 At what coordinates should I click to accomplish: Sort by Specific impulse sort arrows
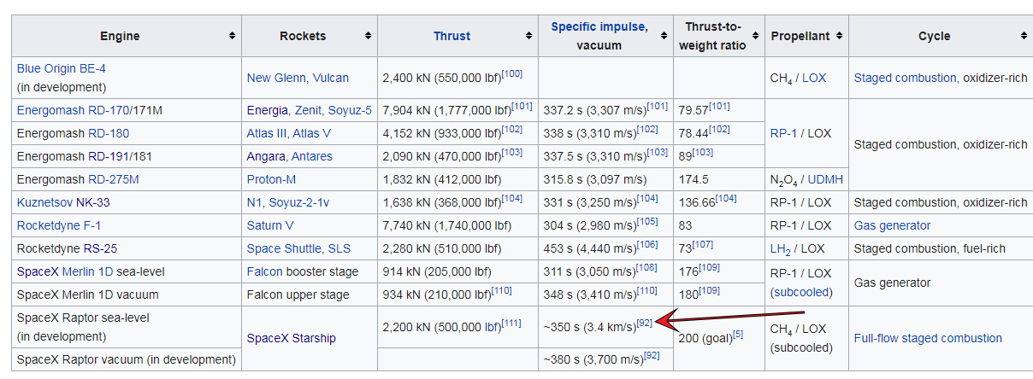664,36
